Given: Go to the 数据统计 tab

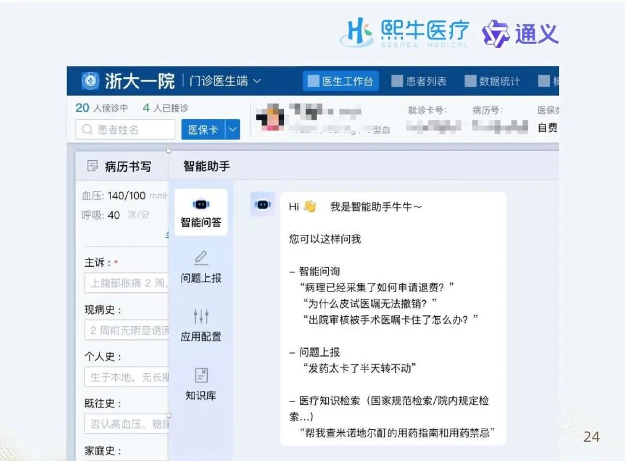Looking at the screenshot, I should pos(492,82).
